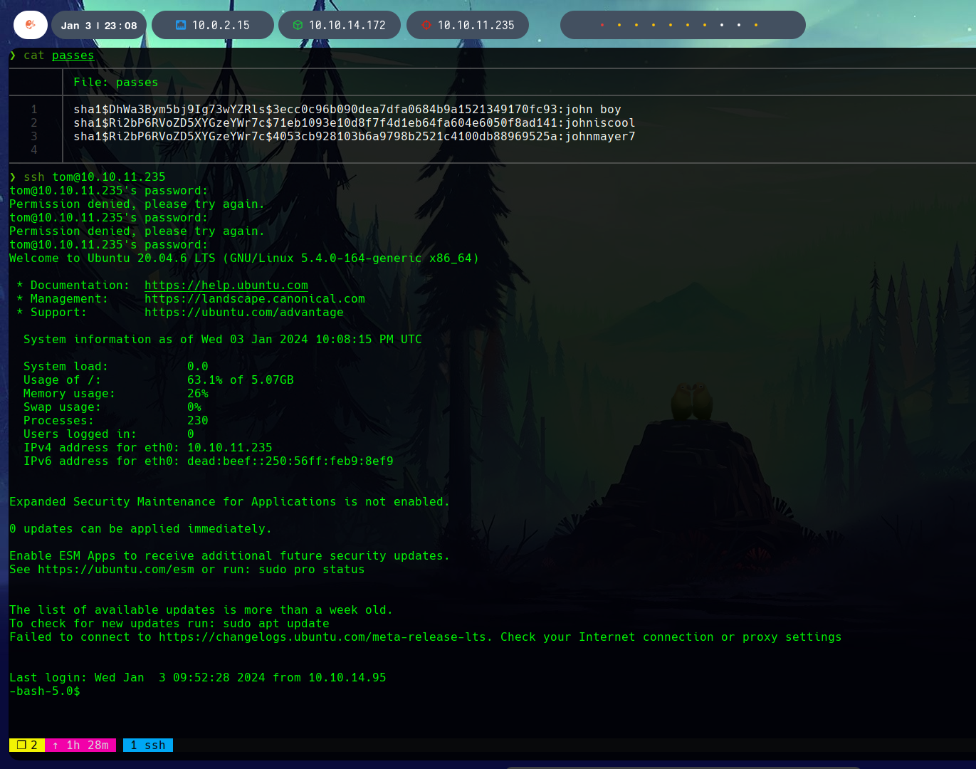Click the Jan 3 date and time widget
Screen dimensions: 976x769
coord(99,26)
